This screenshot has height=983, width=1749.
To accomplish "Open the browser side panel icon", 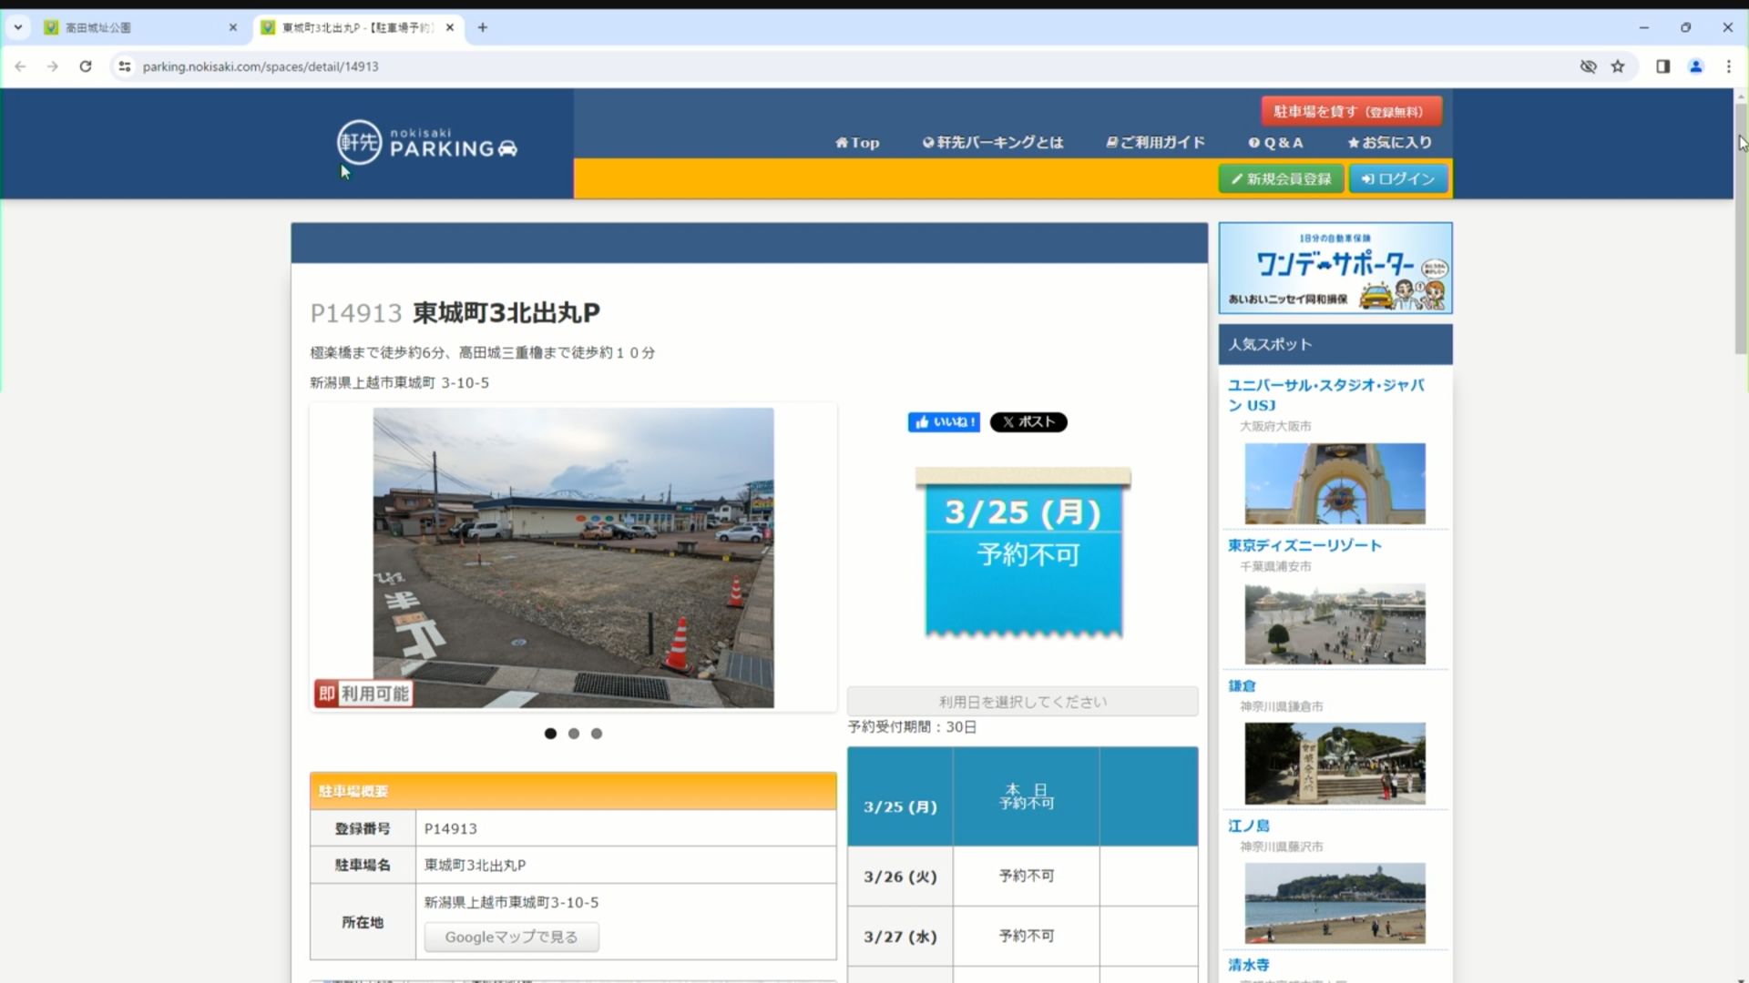I will (x=1662, y=66).
